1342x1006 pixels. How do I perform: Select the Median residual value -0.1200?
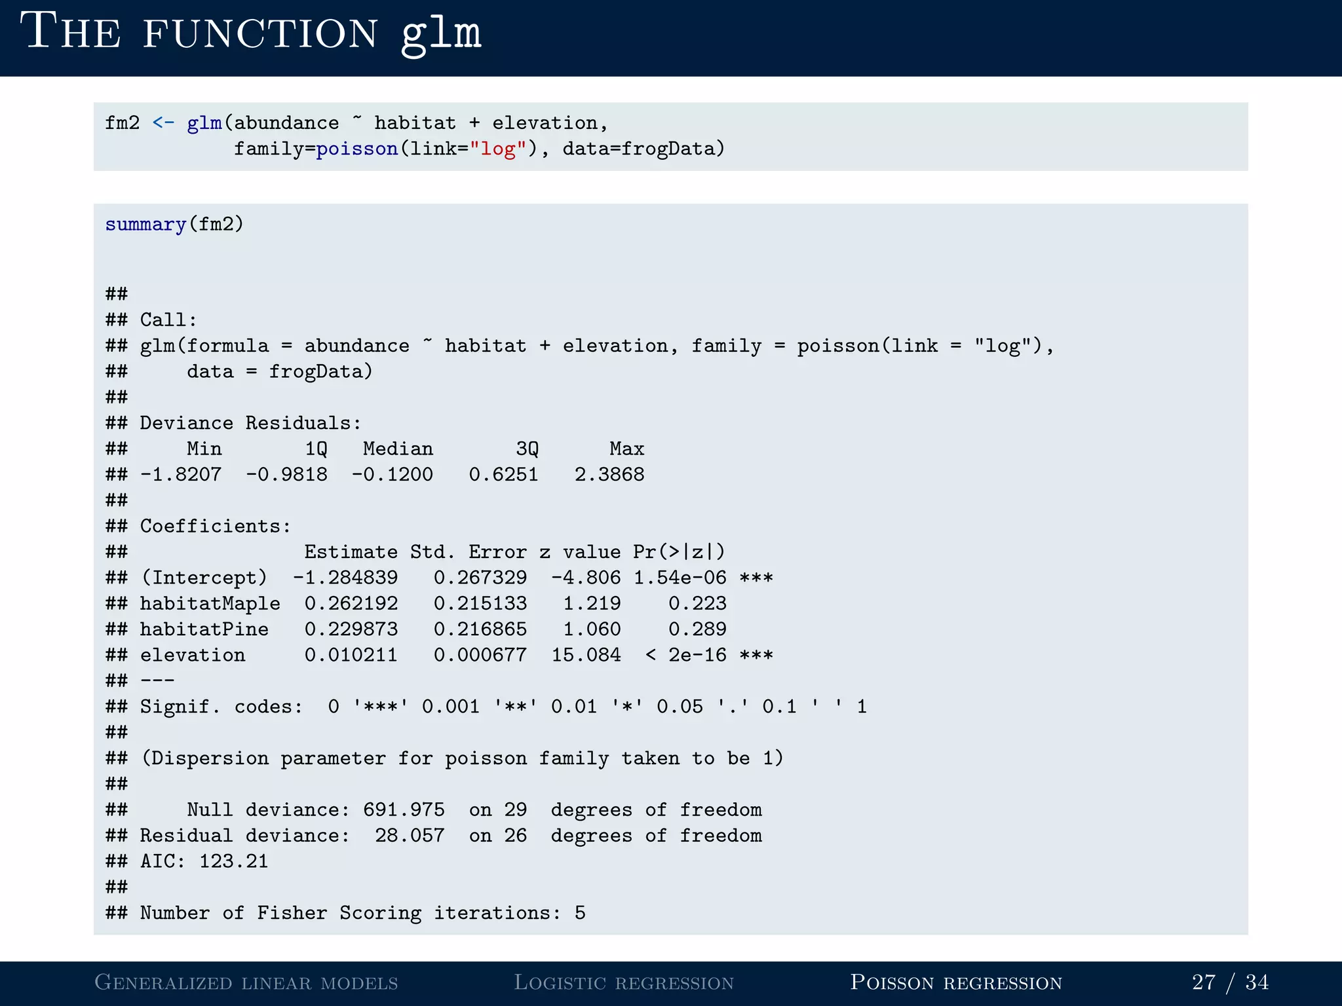pyautogui.click(x=393, y=474)
